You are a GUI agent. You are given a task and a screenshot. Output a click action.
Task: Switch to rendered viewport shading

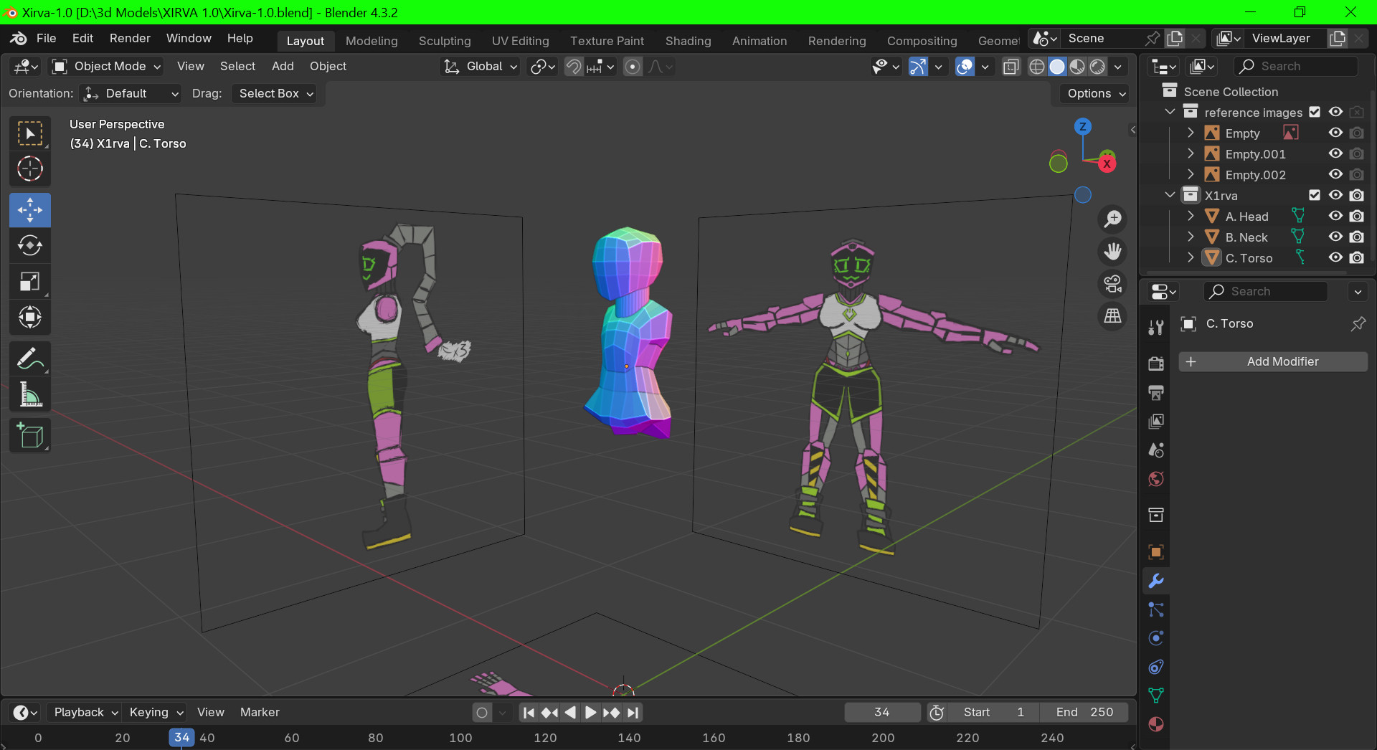point(1097,67)
